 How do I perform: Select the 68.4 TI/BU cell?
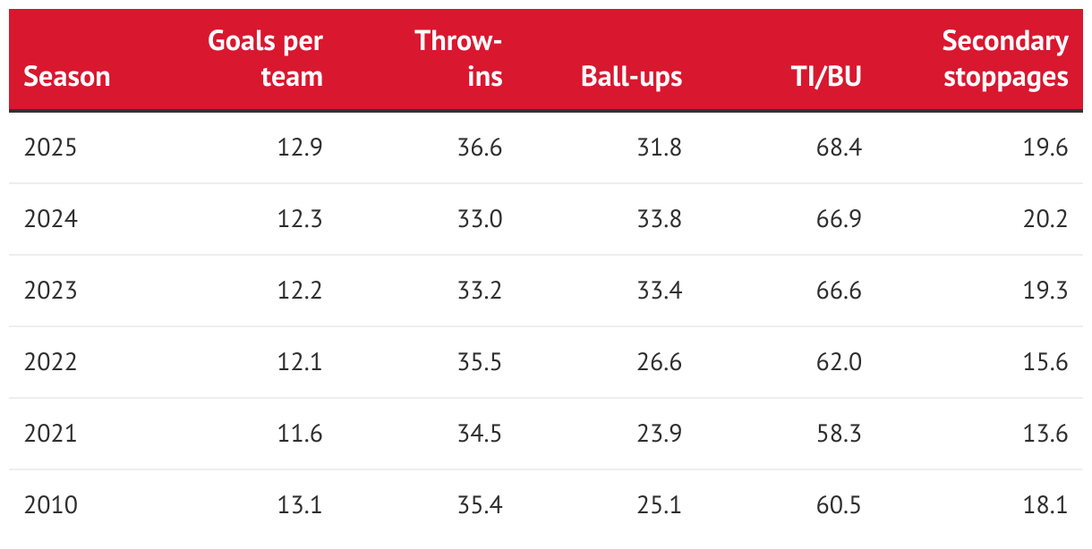coord(839,148)
